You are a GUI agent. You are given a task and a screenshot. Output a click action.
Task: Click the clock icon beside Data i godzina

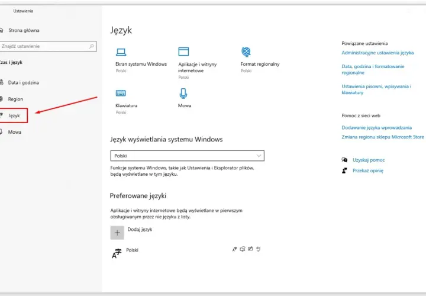1,82
